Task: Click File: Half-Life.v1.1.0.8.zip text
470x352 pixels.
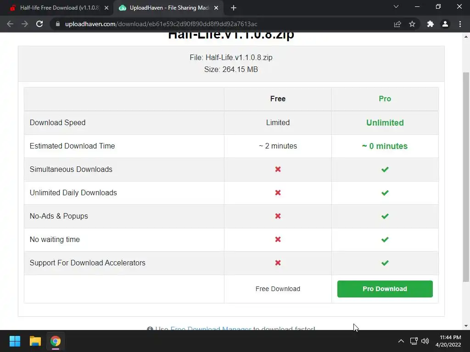Action: click(x=231, y=57)
